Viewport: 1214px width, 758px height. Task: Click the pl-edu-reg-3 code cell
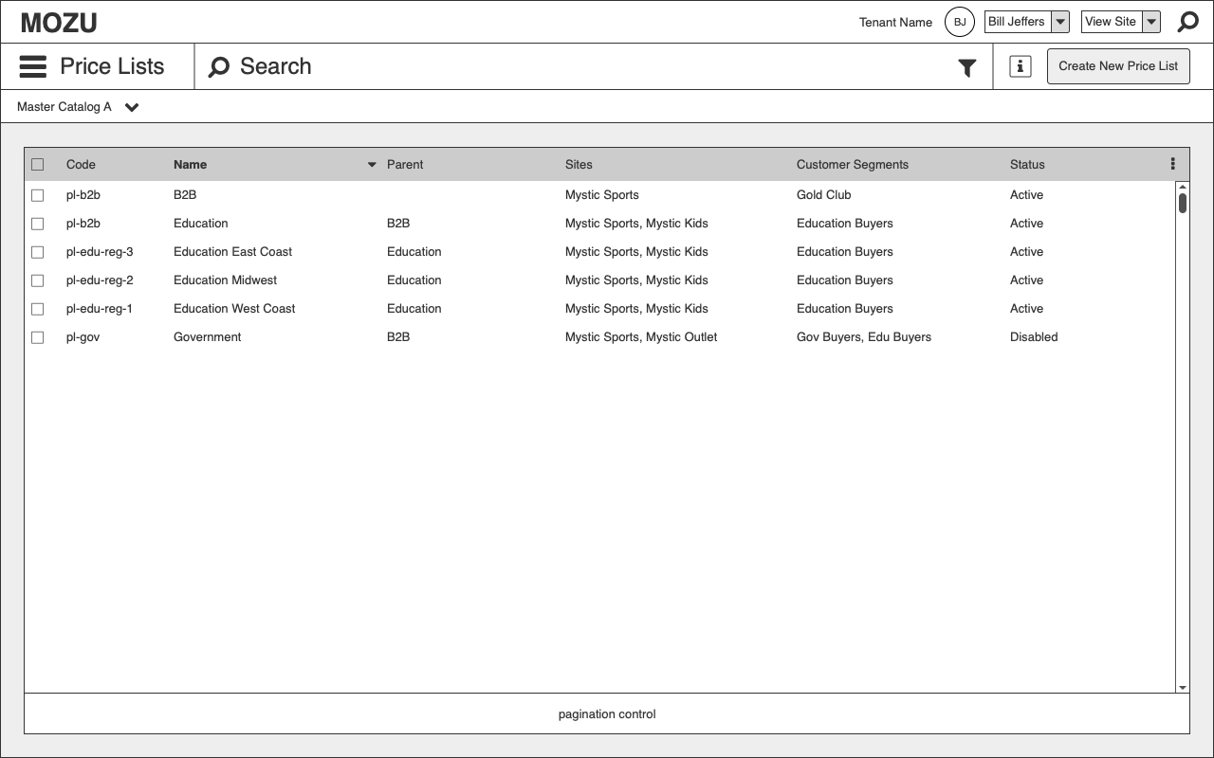[100, 252]
